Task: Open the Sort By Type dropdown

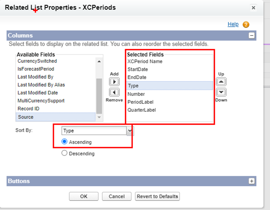Action: point(97,131)
